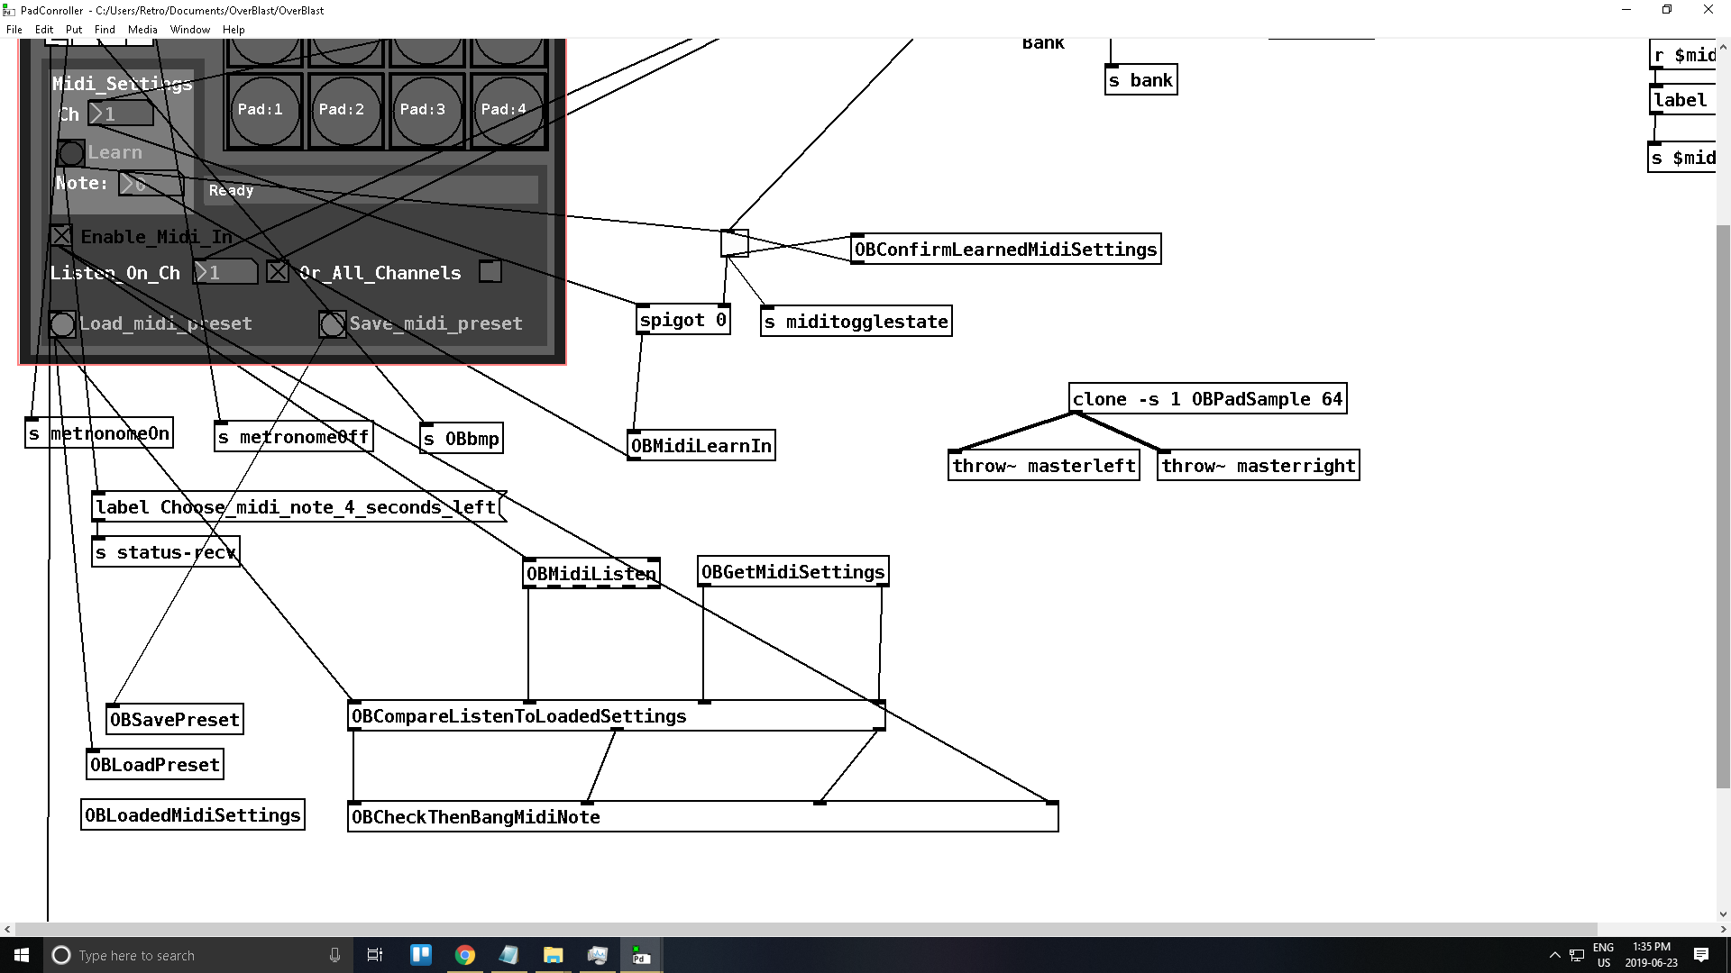Select the OBMidiLearnIn object
Image resolution: width=1731 pixels, height=973 pixels.
pos(701,446)
